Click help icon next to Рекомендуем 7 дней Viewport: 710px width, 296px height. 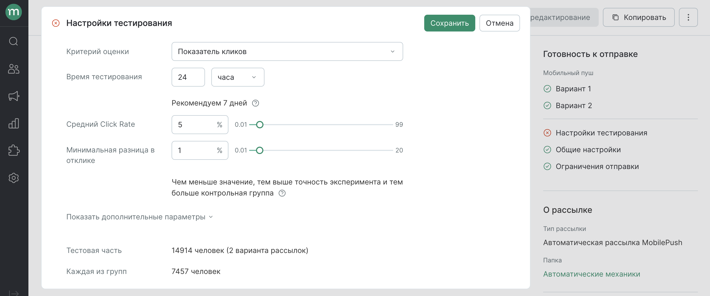tap(256, 103)
